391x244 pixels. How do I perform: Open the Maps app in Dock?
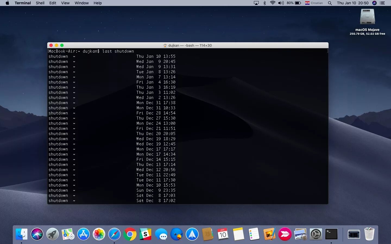(x=68, y=234)
